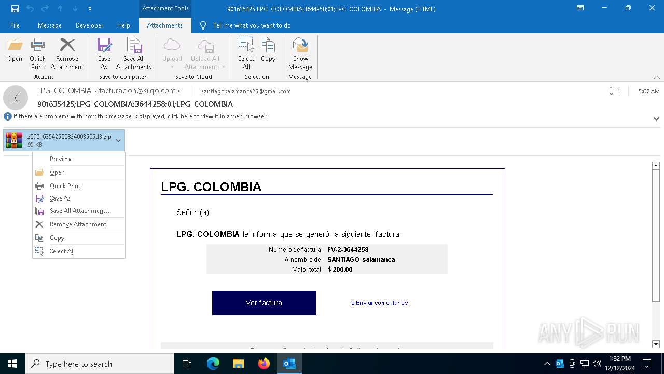Click the Ver factura button
Screen dimensions: 664x374
(x=264, y=303)
